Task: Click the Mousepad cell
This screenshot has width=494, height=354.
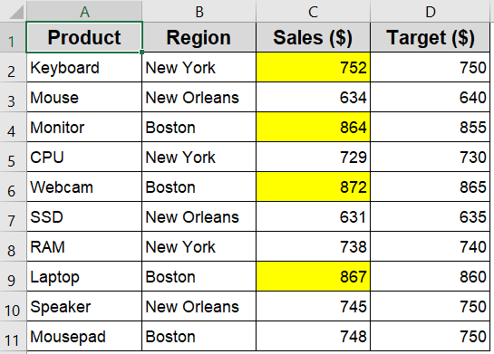Action: pyautogui.click(x=84, y=336)
